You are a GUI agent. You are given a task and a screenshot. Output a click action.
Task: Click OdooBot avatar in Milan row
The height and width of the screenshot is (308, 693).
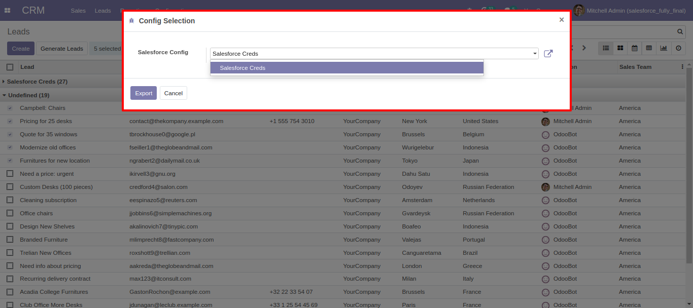(x=546, y=279)
